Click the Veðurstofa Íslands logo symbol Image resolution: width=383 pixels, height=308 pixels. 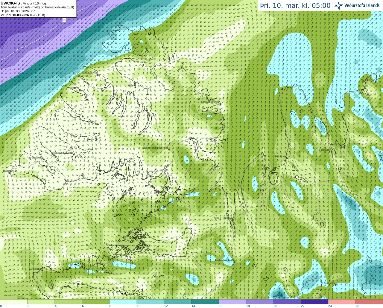coord(339,5)
